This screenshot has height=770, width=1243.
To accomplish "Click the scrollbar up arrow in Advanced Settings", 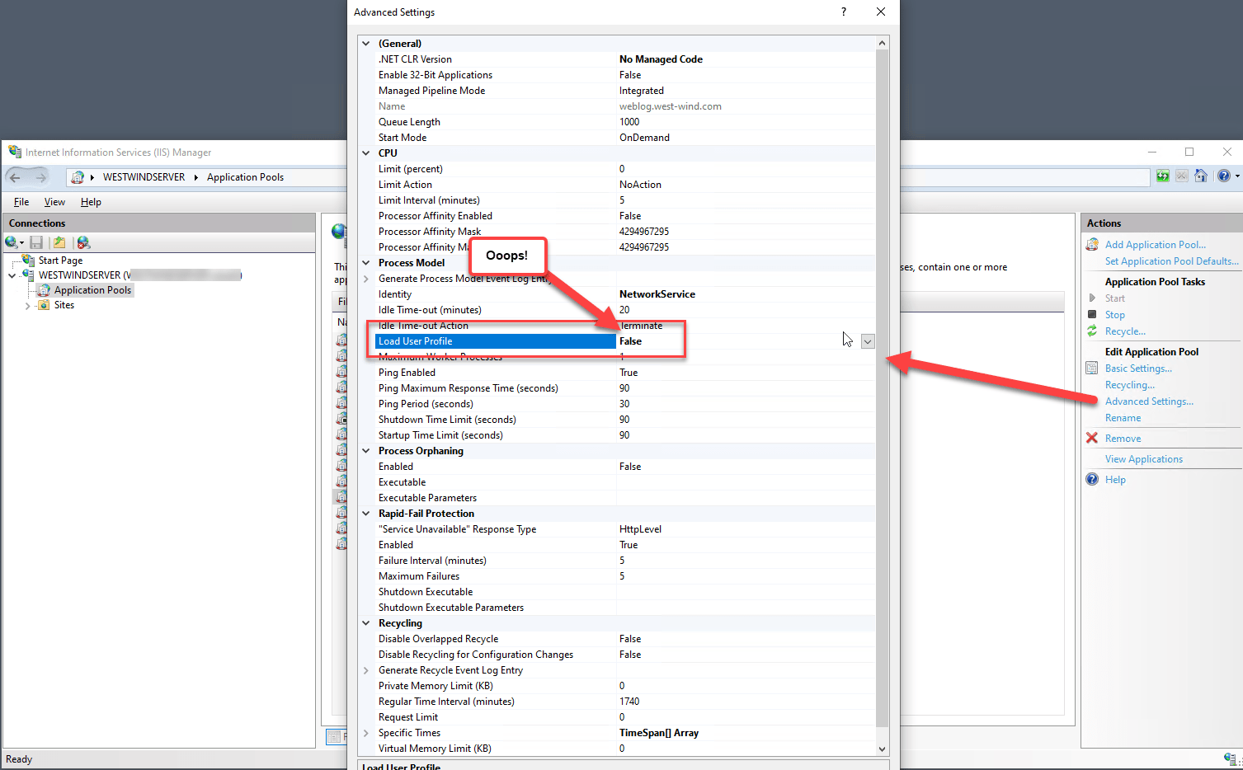I will 882,43.
